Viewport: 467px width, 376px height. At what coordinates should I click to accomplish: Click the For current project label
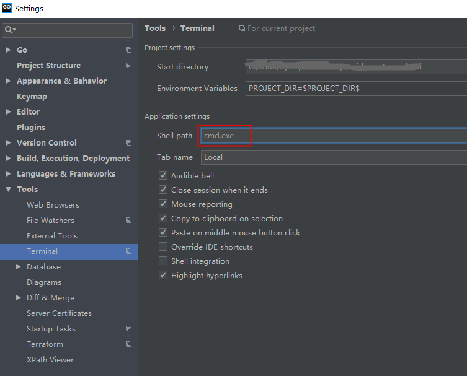(281, 28)
